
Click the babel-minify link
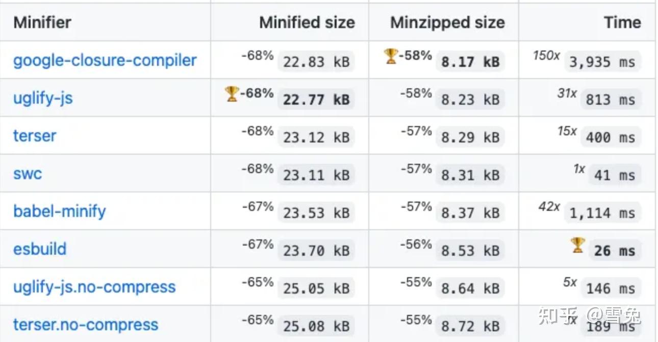(60, 211)
